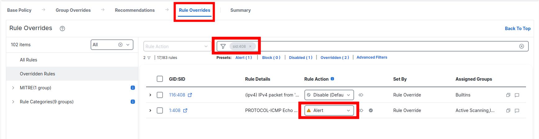Open help icon beside Rule Overrides title

pos(62,29)
